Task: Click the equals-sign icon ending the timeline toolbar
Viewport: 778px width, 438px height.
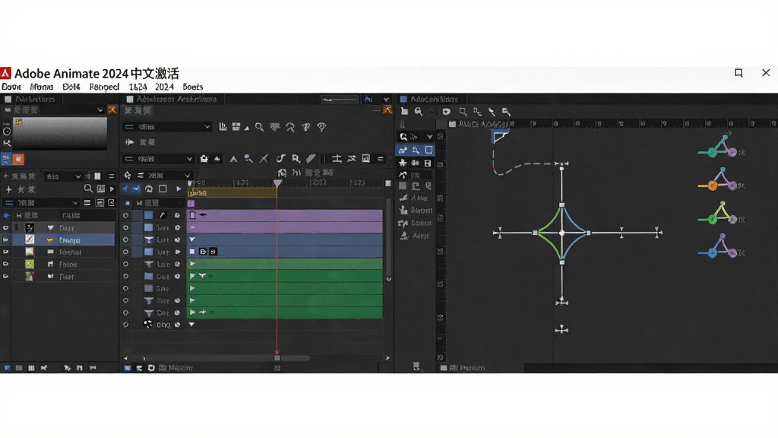Action: point(380,159)
